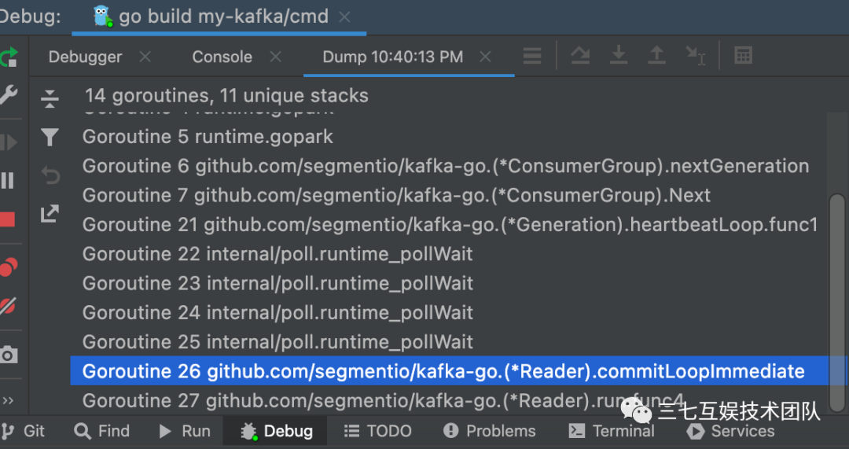
Task: Collapse all stacks with merge icon
Action: [x=50, y=99]
